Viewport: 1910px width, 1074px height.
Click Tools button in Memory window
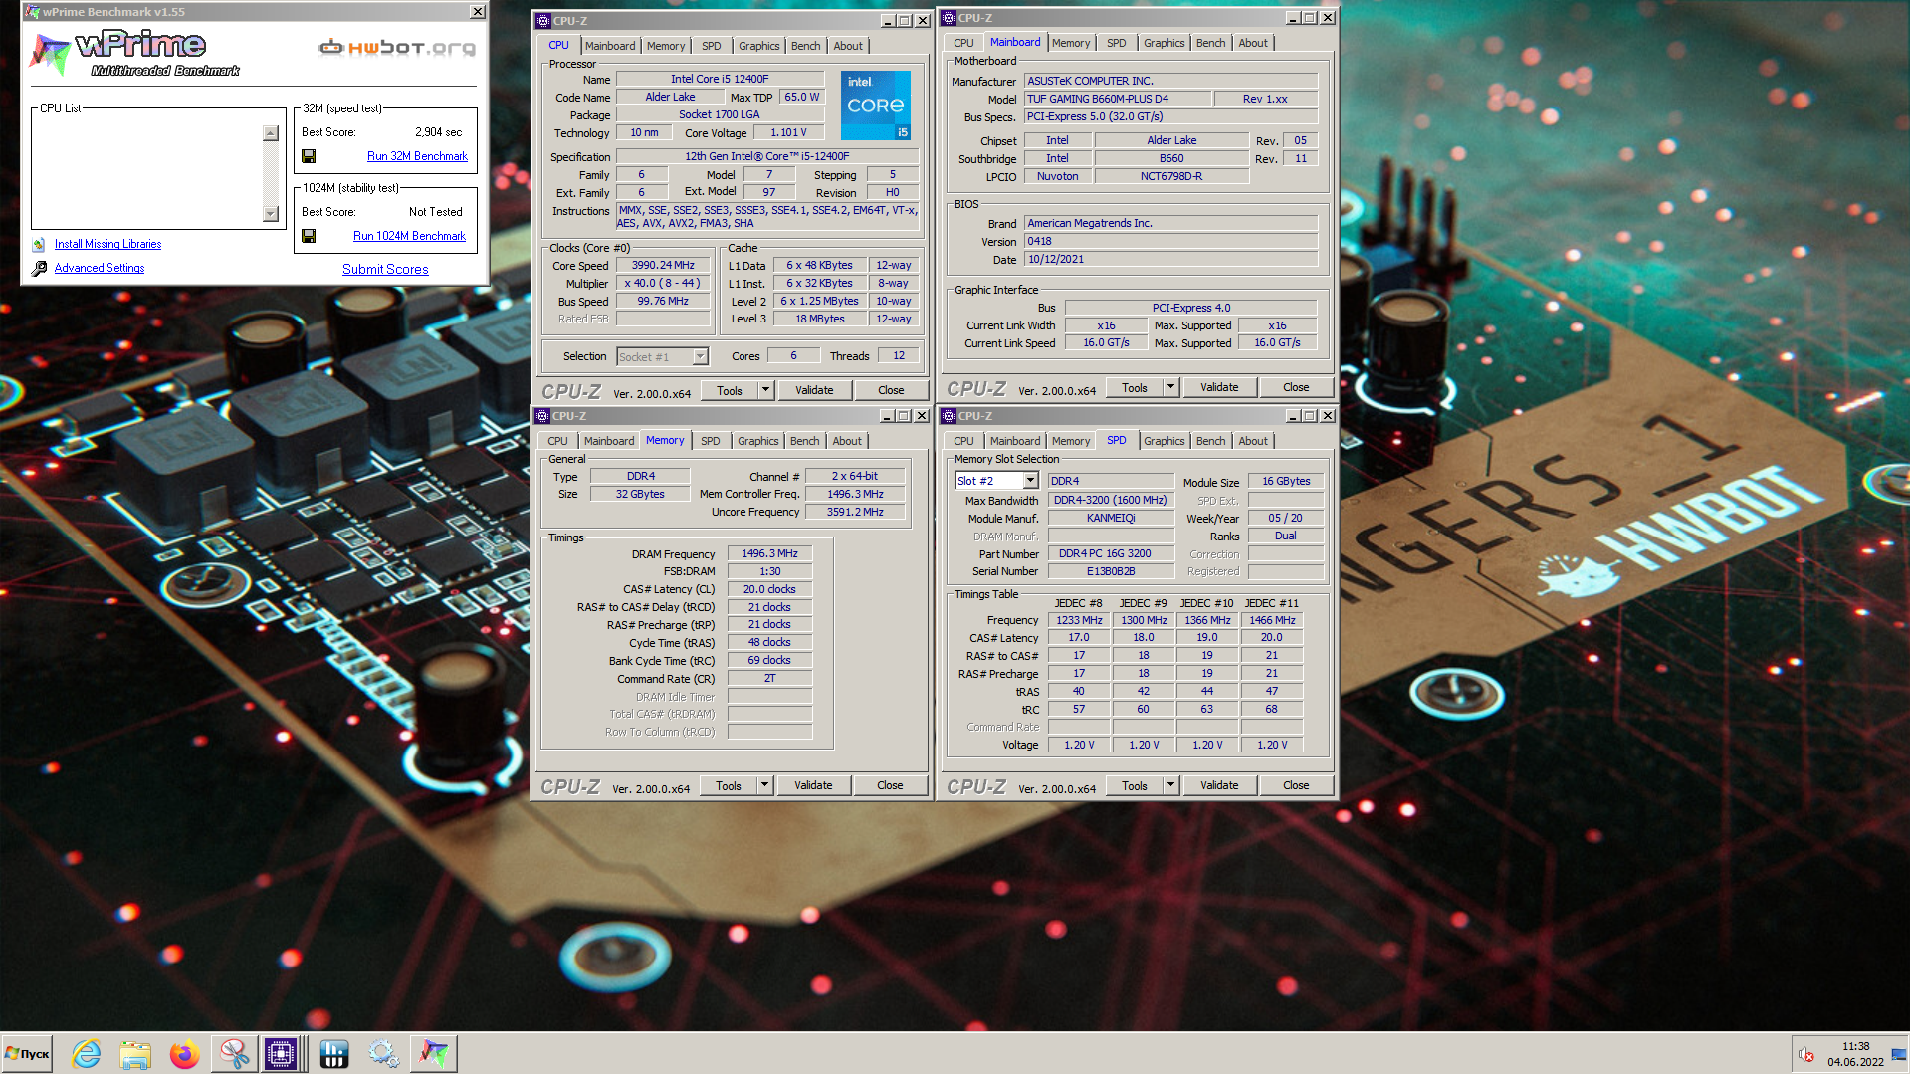point(729,785)
